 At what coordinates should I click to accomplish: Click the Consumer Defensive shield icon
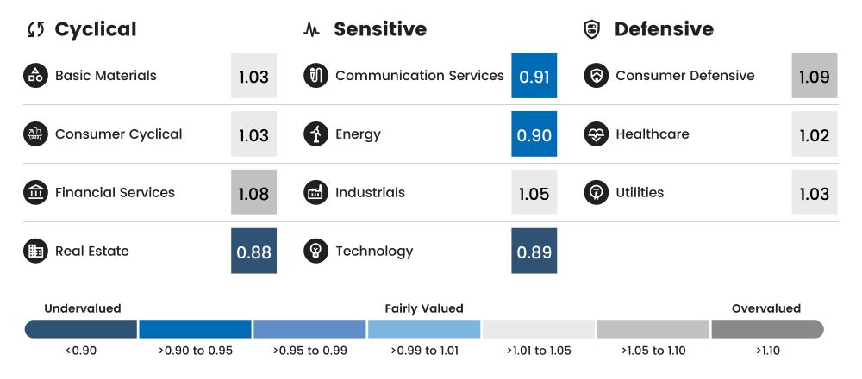[x=597, y=76]
